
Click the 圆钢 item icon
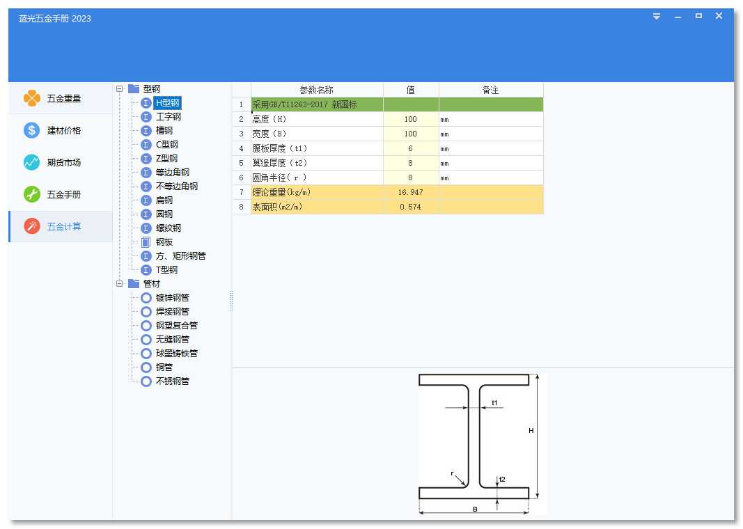146,214
